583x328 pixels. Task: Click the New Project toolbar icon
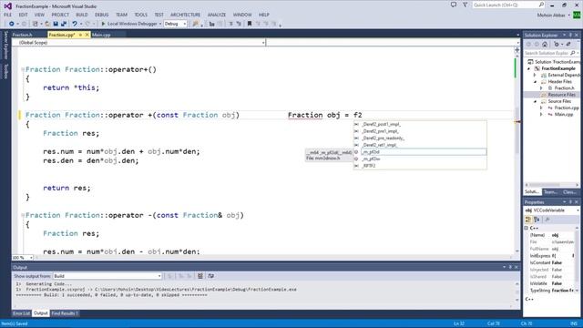(36, 24)
